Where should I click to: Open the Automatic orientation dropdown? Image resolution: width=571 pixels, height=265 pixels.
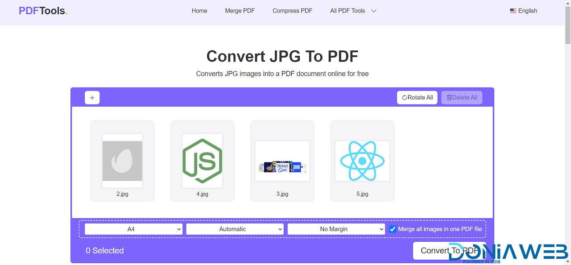(x=235, y=229)
